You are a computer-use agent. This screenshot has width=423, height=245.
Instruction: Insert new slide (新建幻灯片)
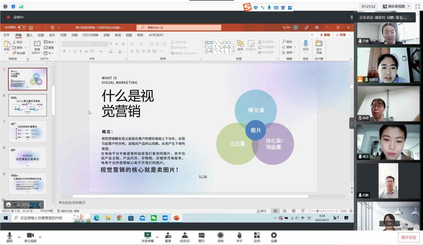pos(37,47)
